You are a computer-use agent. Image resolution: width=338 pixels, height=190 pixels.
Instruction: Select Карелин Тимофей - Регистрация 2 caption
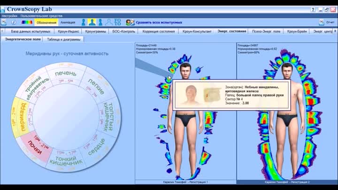287,182
